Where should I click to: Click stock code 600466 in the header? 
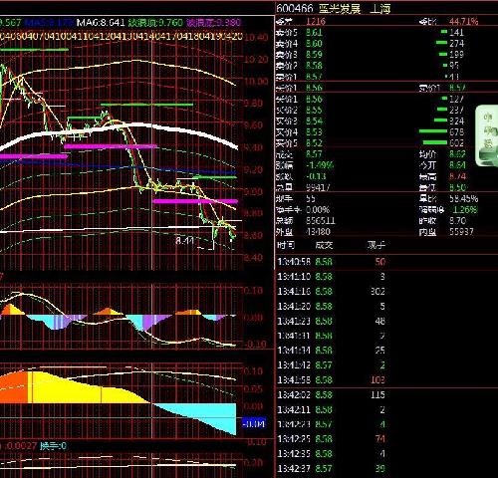coord(295,8)
